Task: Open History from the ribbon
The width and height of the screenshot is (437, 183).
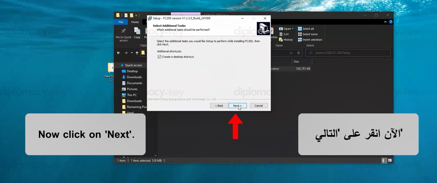Action: pyautogui.click(x=286, y=40)
